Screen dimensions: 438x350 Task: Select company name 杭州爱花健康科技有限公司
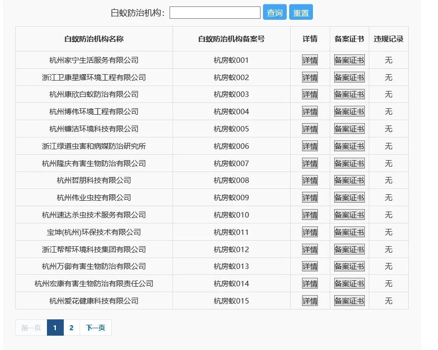coord(94,301)
